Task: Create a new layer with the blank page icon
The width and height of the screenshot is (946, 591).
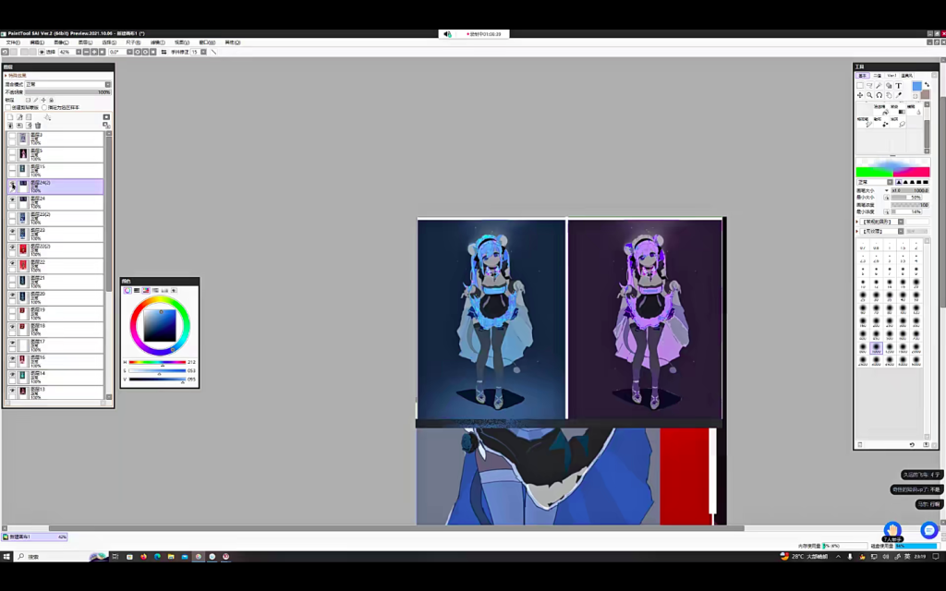Action: (10, 117)
